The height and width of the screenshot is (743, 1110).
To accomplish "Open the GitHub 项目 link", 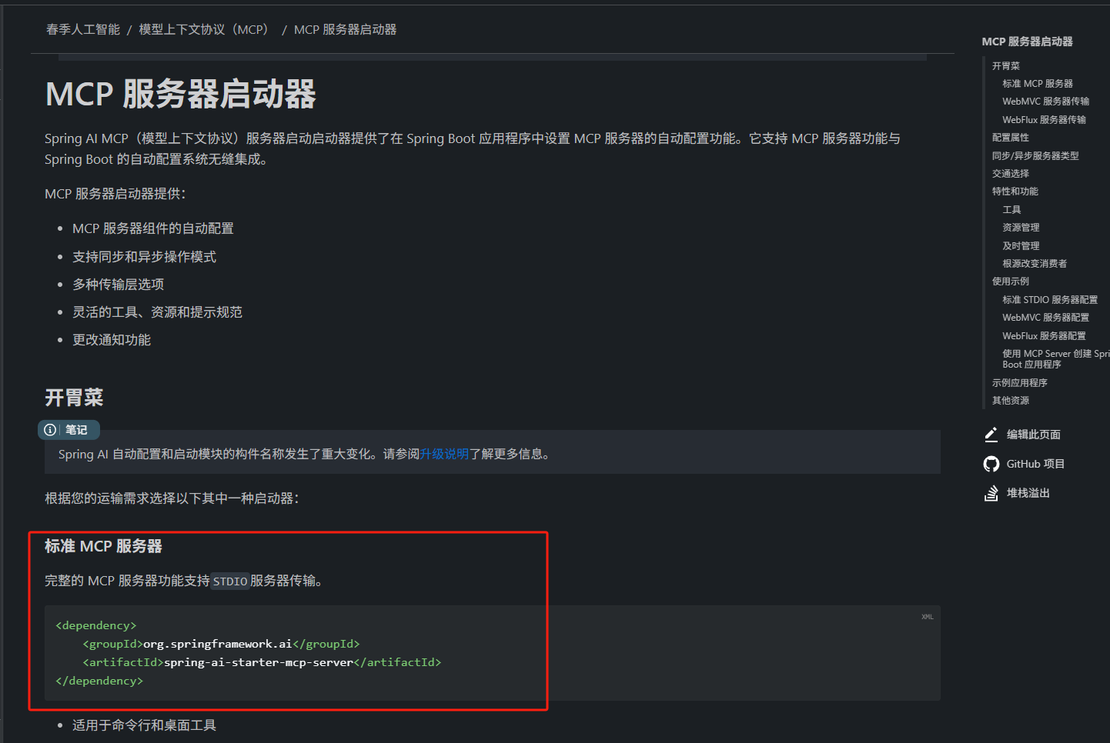I will [1035, 464].
